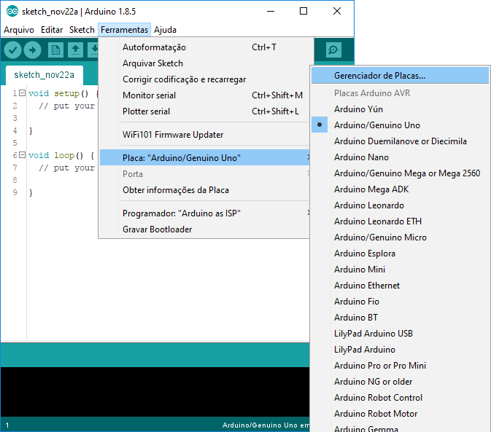Image resolution: width=491 pixels, height=432 pixels.
Task: Open Monitor serial from menu
Action: (206, 95)
